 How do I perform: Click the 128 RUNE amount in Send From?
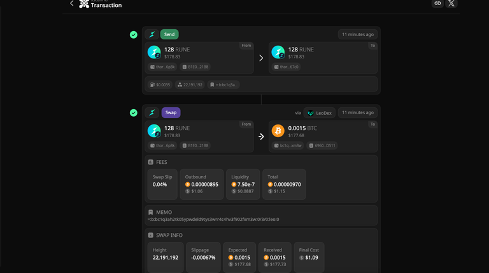177,50
